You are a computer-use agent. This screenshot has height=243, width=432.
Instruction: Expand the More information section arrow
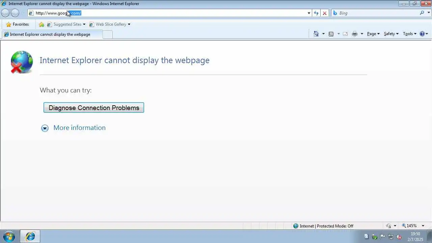45,128
